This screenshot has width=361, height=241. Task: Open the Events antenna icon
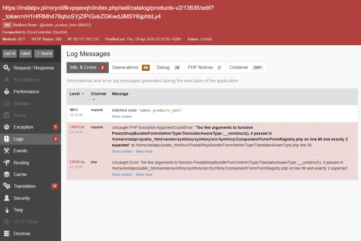coord(6,151)
